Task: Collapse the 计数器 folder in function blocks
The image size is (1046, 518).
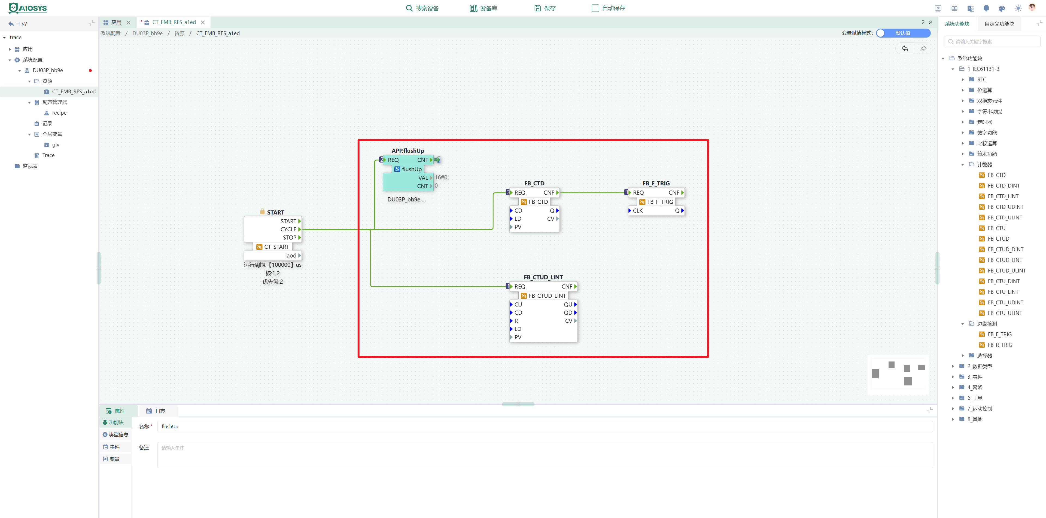Action: coord(963,165)
